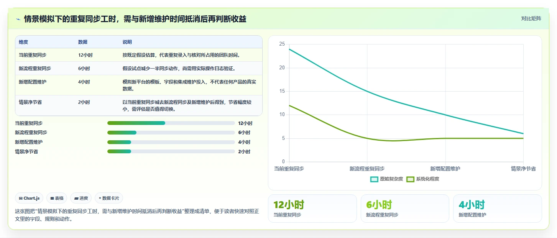Click table cell 当前重复同步
Image resolution: width=557 pixels, height=238 pixels.
click(x=33, y=55)
